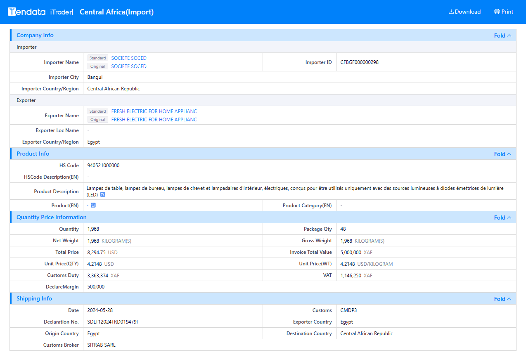Click the Tendata logo
526x357 pixels.
tap(27, 12)
